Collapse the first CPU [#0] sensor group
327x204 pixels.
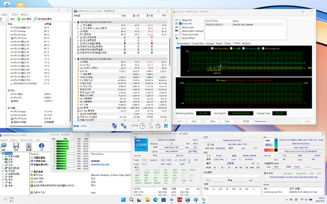[75, 22]
